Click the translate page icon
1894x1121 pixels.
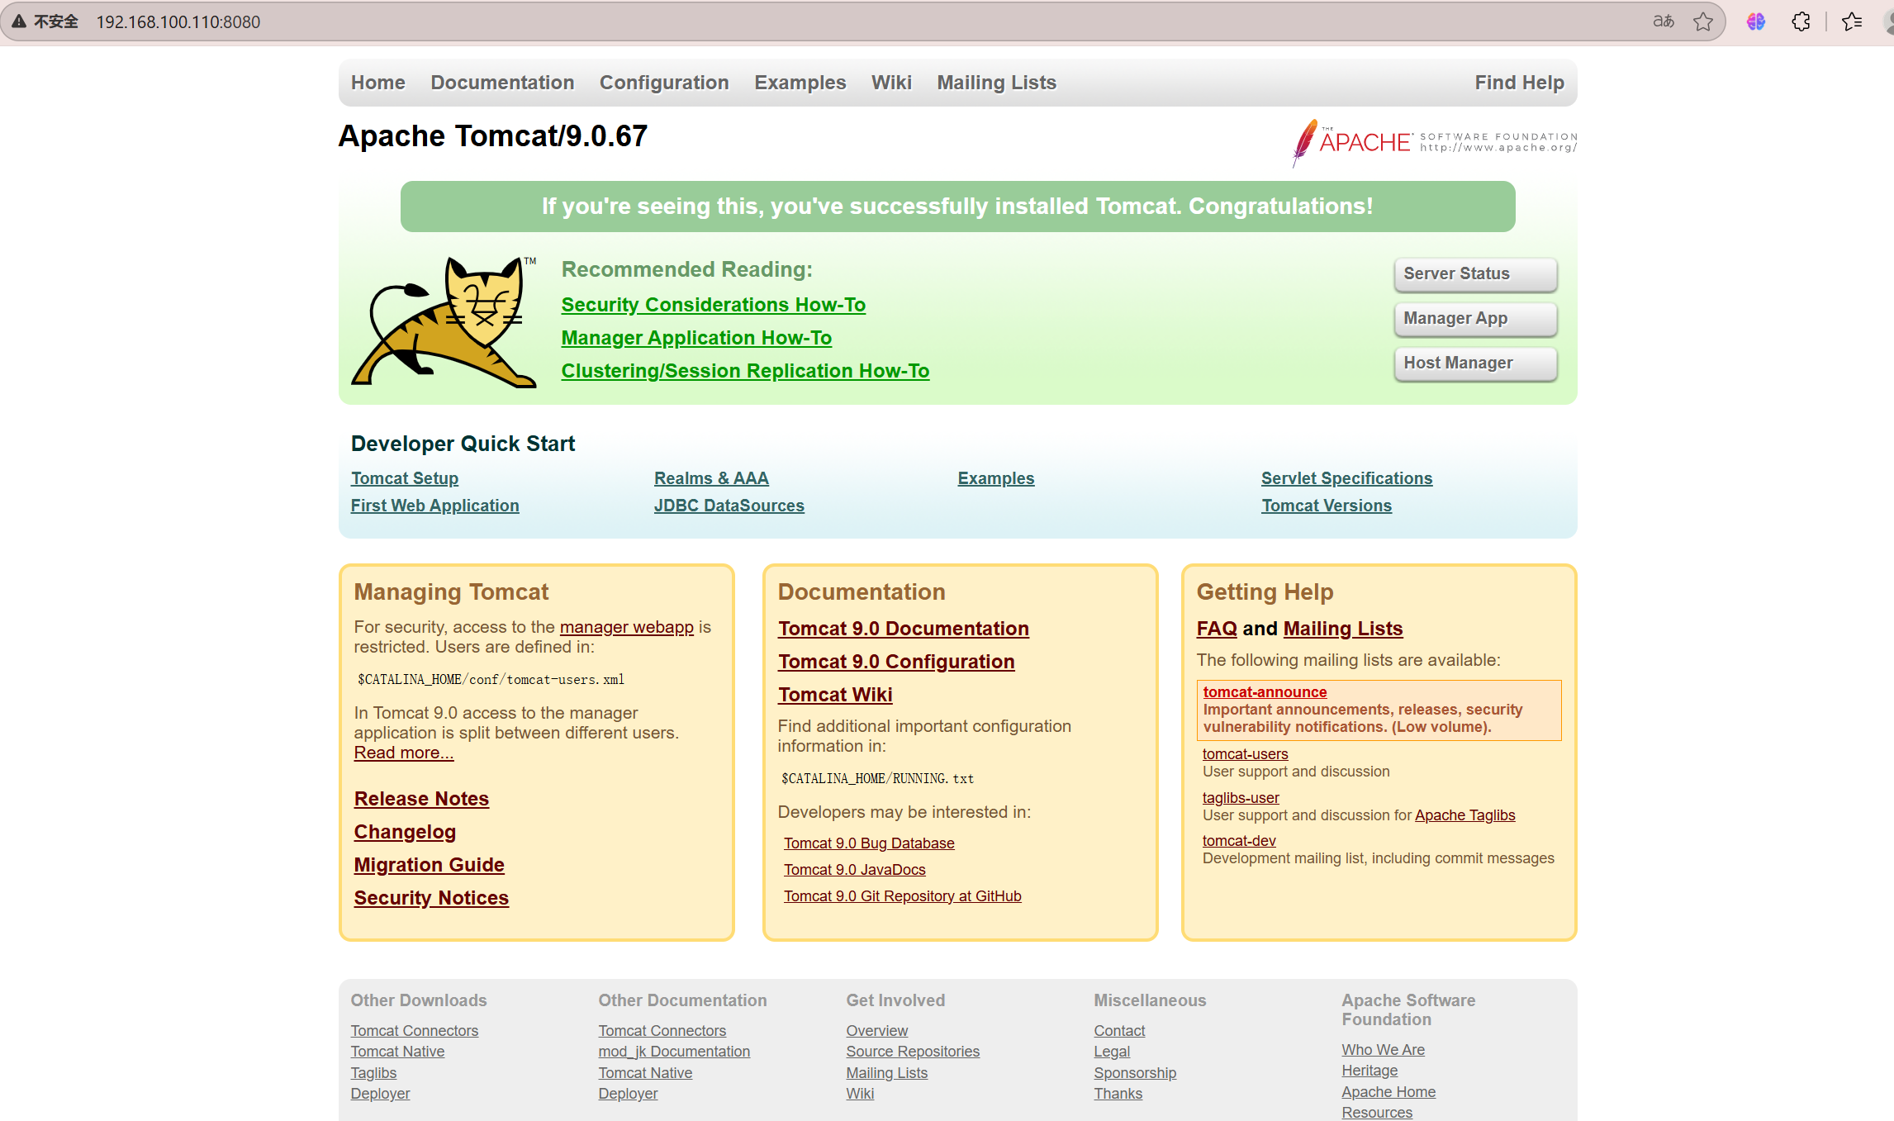point(1663,21)
